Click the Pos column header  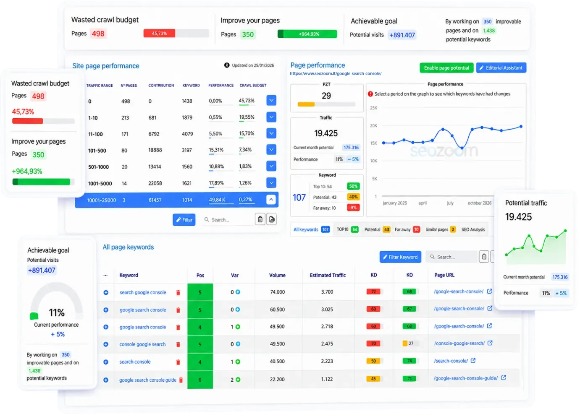coord(200,276)
